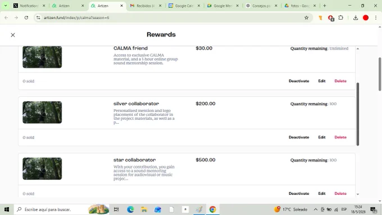Close the fotos Google Drive tab
Viewport: 382px width, 215px height.
tap(315, 6)
